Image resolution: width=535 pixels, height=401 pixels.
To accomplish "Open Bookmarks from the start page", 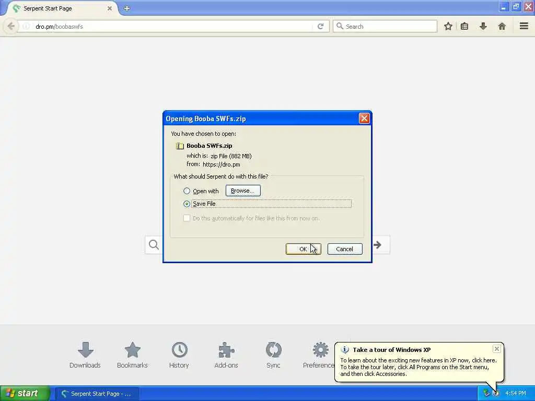I will point(132,355).
